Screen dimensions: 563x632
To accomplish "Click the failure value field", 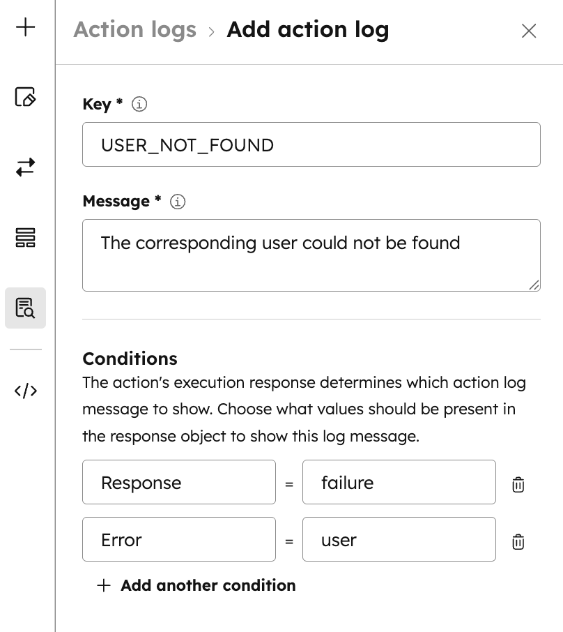I will 399,483.
